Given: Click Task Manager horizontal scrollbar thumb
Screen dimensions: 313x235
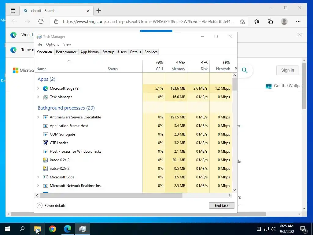Looking at the screenshot, I should click(111, 196).
